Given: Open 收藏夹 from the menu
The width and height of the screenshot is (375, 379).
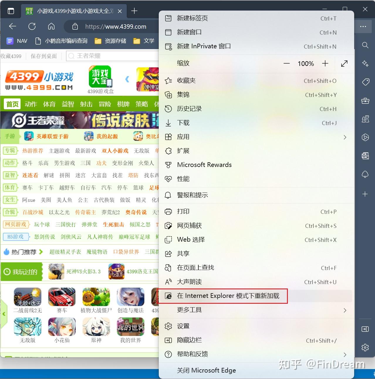Looking at the screenshot, I should [x=256, y=81].
